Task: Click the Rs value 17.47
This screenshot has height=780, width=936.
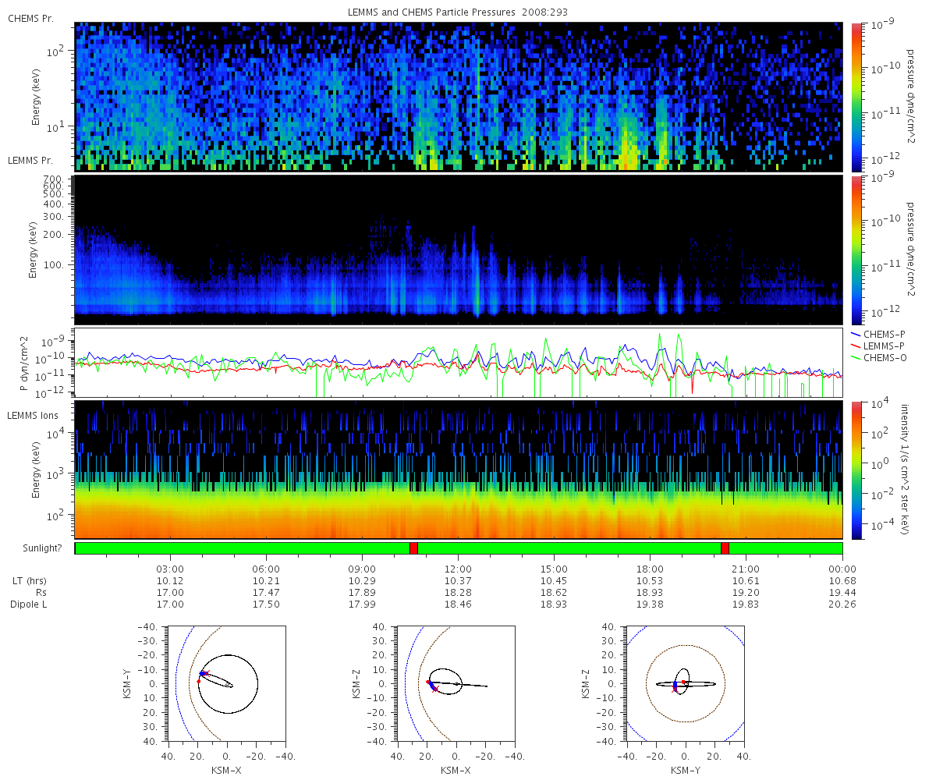Action: (266, 593)
